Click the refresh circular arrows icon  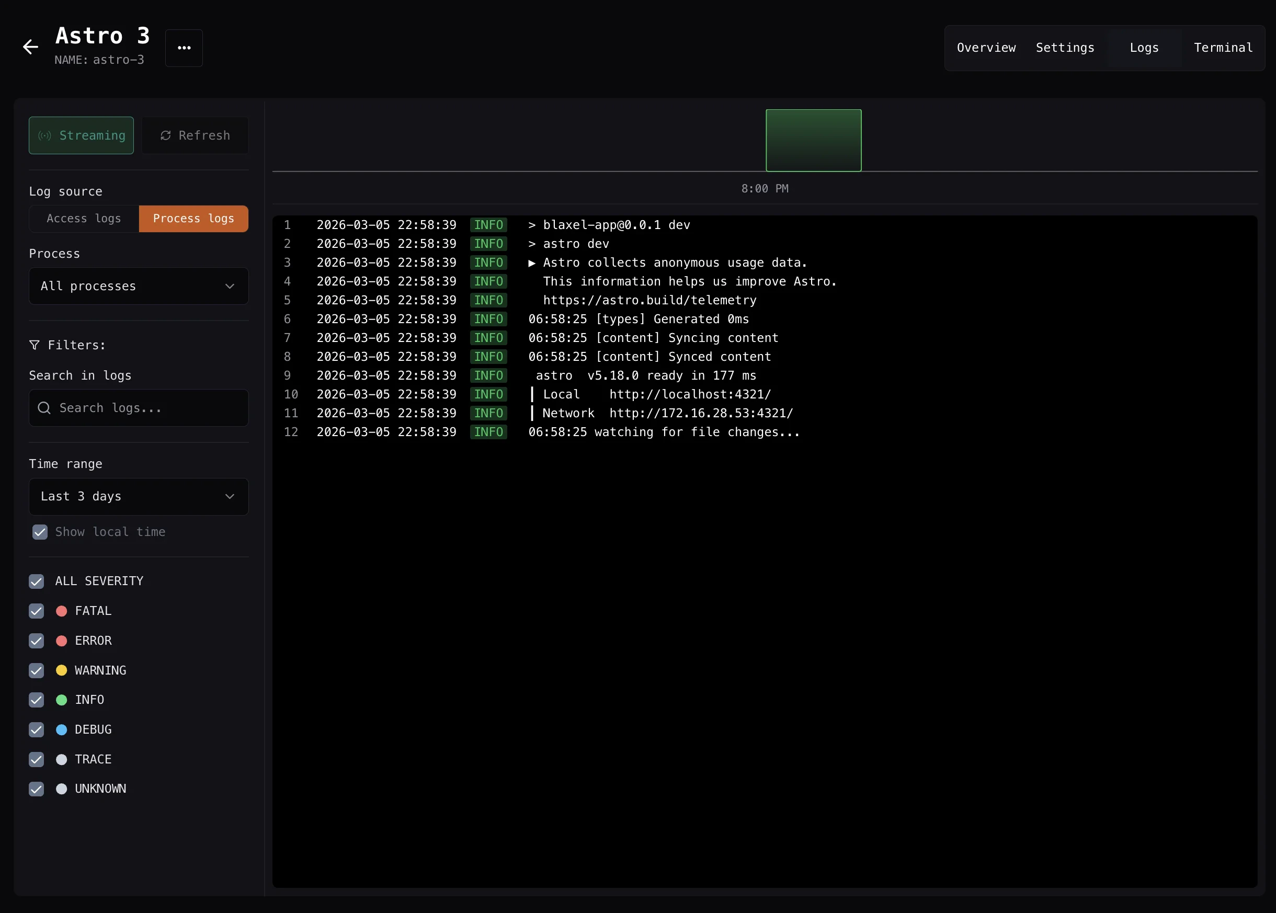coord(166,135)
